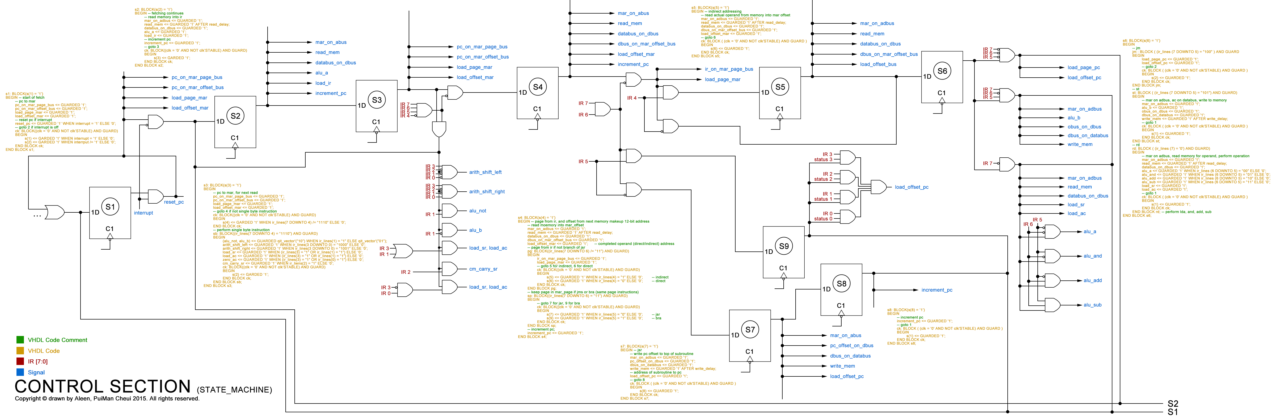Viewport: 1275px width, 416px height.
Task: Click the pc_offset_on_dbus signal label
Action: click(x=851, y=346)
